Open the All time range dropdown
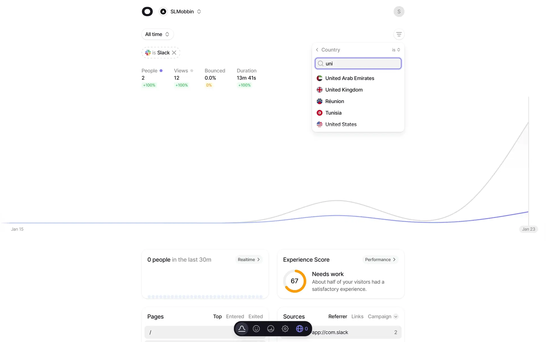 tap(157, 34)
